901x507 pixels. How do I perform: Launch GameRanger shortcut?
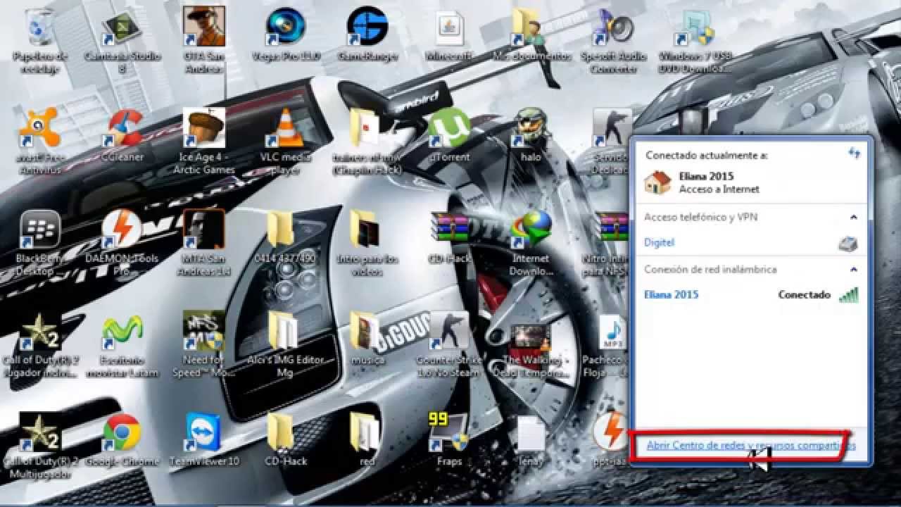coord(367,35)
